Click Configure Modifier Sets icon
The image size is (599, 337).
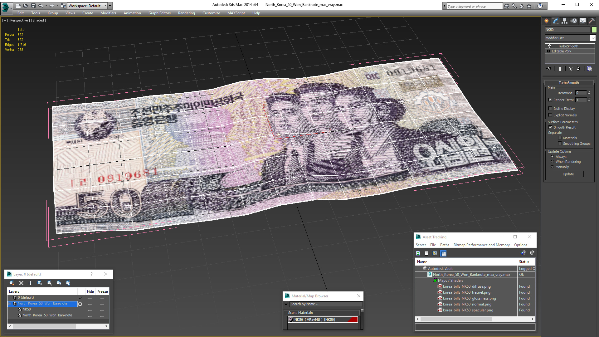coord(589,69)
